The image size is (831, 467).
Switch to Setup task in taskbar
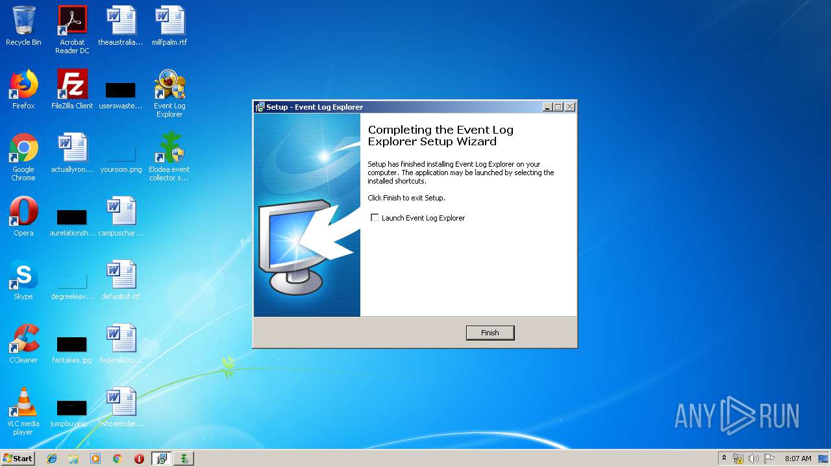point(162,459)
